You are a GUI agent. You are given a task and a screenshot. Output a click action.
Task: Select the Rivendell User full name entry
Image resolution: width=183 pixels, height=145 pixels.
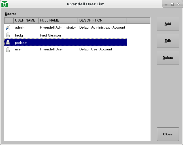pyautogui.click(x=51, y=49)
